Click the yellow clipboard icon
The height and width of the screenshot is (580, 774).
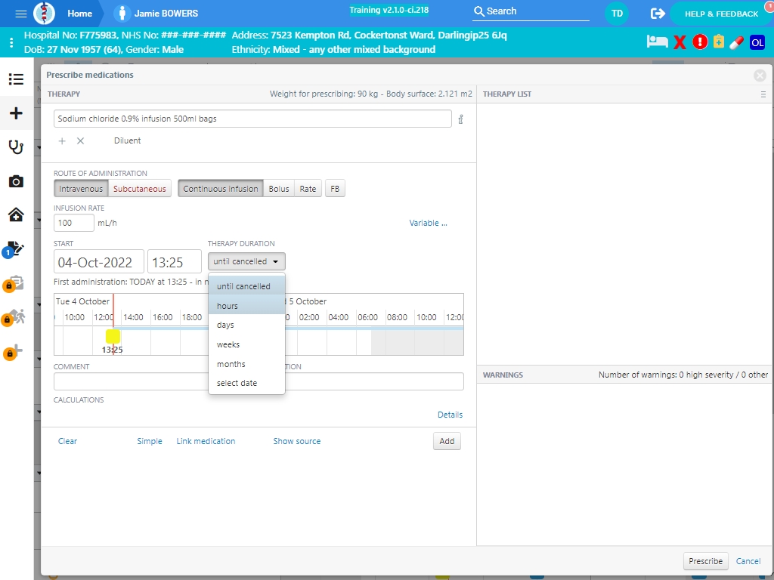tap(719, 42)
